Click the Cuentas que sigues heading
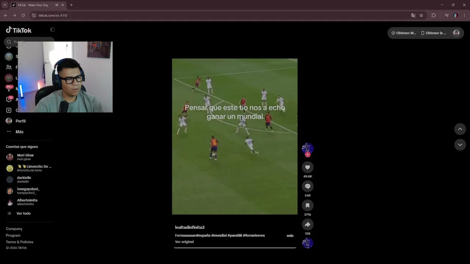 pos(22,147)
